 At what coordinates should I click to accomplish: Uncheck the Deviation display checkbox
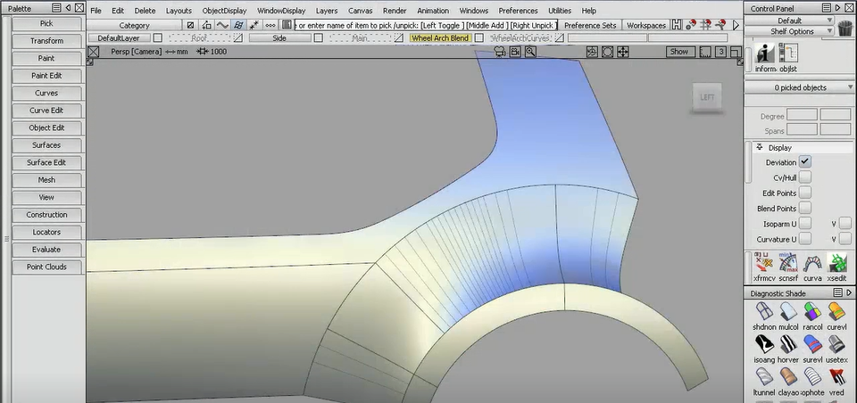pos(805,162)
